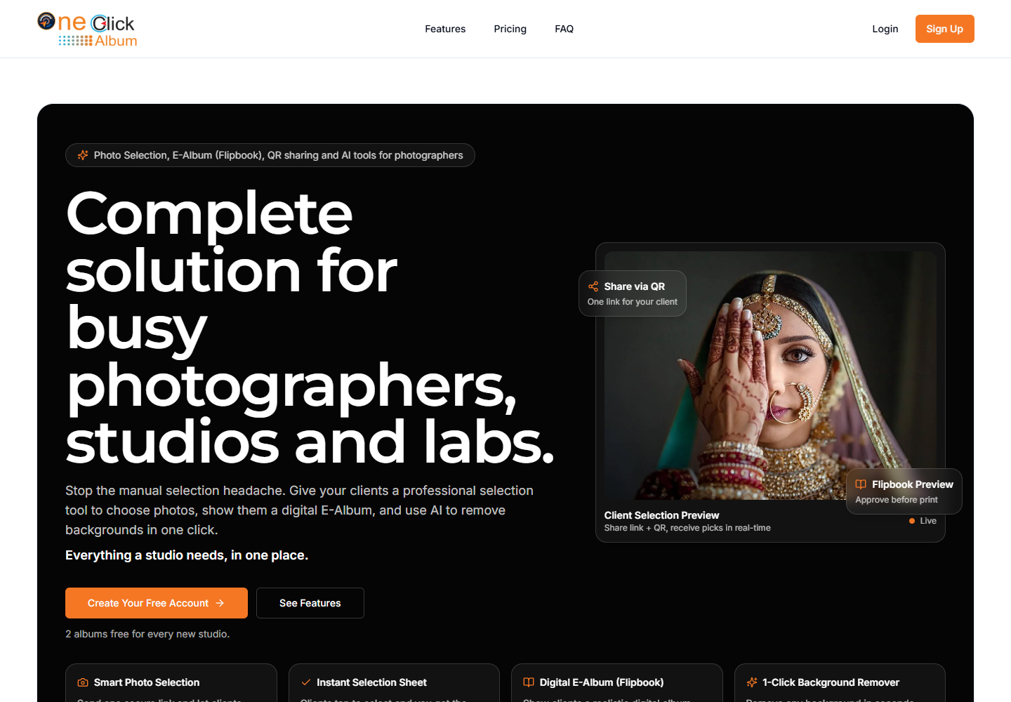This screenshot has height=702, width=1011.
Task: Click the sparkle icon beside 1-Click Background Remover
Action: tap(752, 682)
